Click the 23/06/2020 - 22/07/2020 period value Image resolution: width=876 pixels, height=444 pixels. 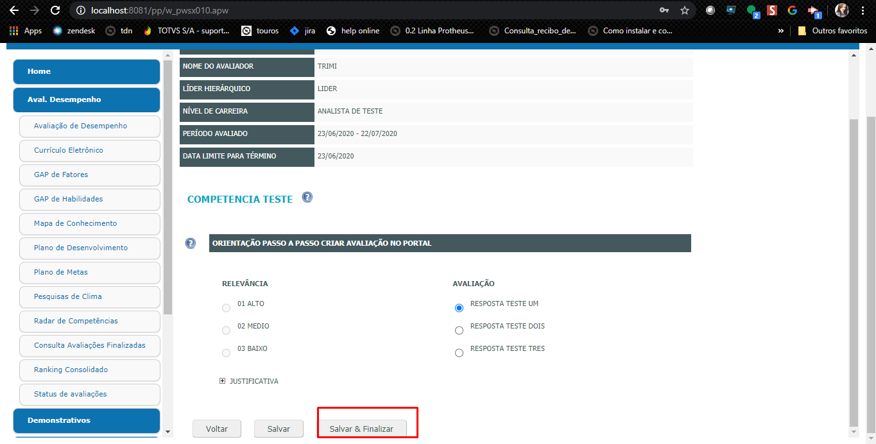[x=357, y=133]
